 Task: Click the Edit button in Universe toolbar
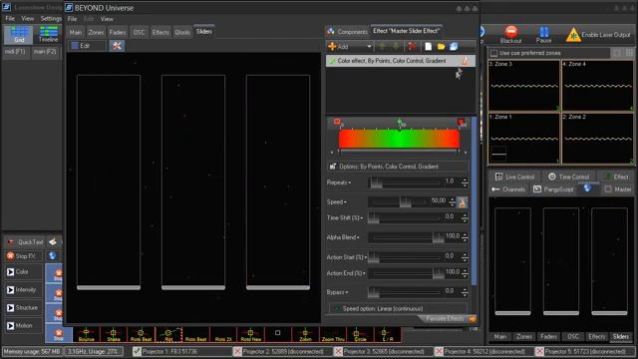[88, 46]
